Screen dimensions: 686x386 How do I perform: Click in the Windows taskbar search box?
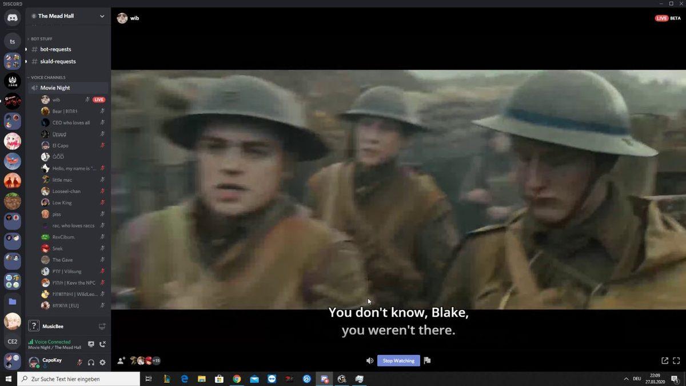click(x=80, y=379)
